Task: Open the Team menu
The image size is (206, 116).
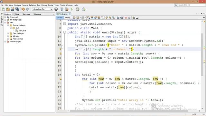Action: tap(57, 5)
